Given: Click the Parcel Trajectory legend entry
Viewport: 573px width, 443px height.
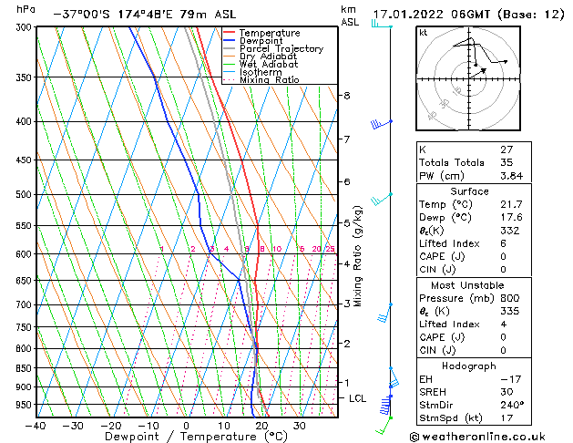Looking at the screenshot, I should [x=281, y=48].
